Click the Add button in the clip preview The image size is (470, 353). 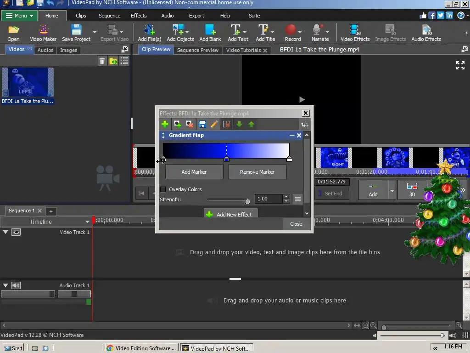pyautogui.click(x=373, y=190)
